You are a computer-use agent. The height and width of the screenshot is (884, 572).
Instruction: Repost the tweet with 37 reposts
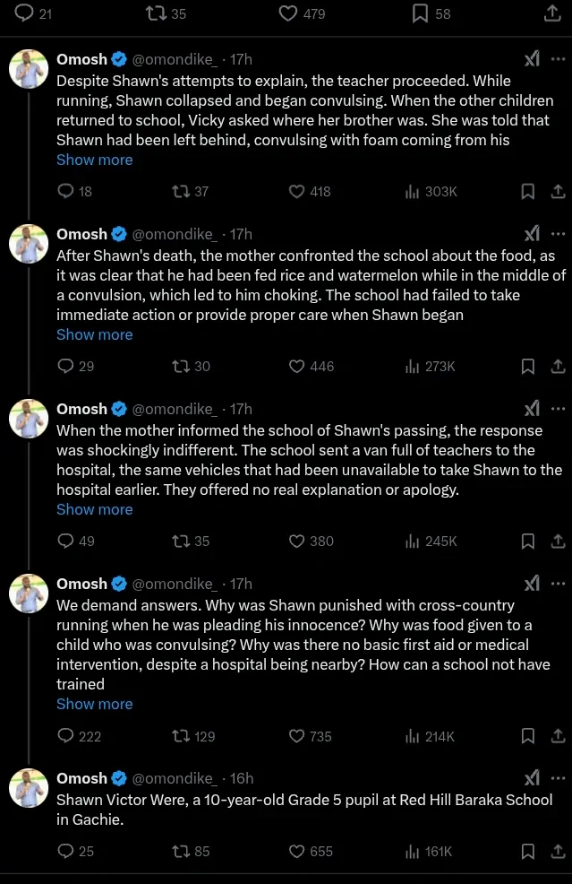180,191
